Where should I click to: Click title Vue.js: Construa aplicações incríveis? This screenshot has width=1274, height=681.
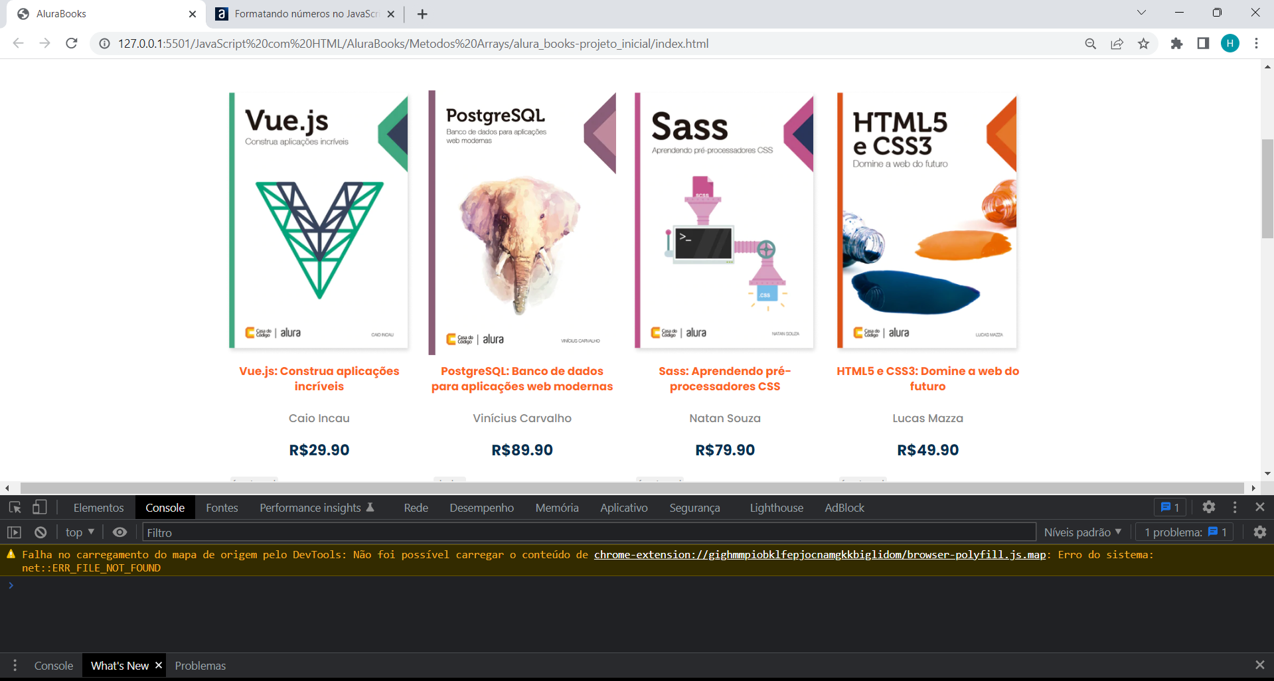click(319, 378)
